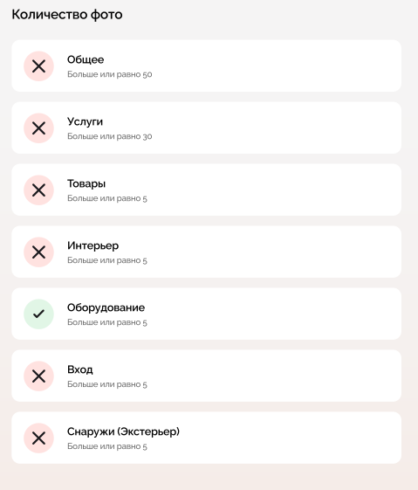Viewport: 418px width, 490px height.
Task: Select the Товары title text
Action: coord(86,183)
